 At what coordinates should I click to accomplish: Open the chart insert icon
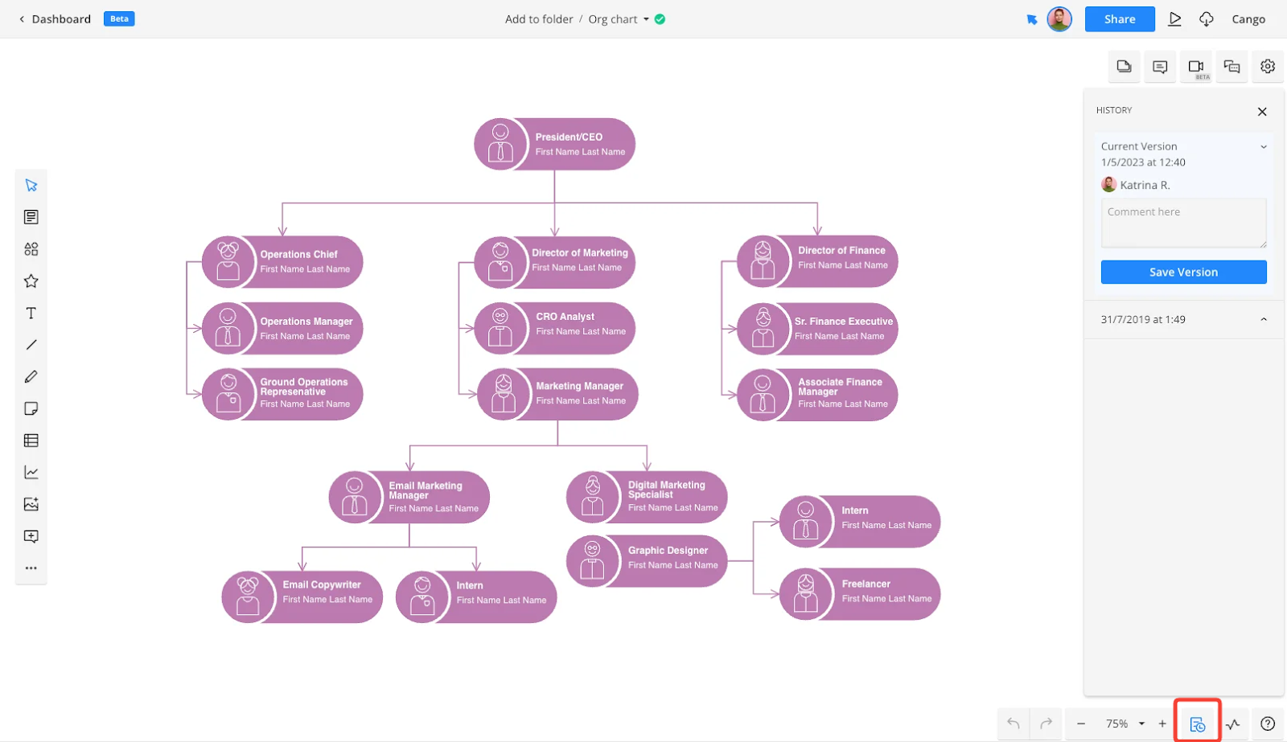pyautogui.click(x=31, y=472)
